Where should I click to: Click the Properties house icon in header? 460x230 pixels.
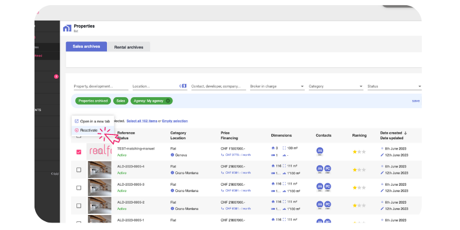coord(67,28)
